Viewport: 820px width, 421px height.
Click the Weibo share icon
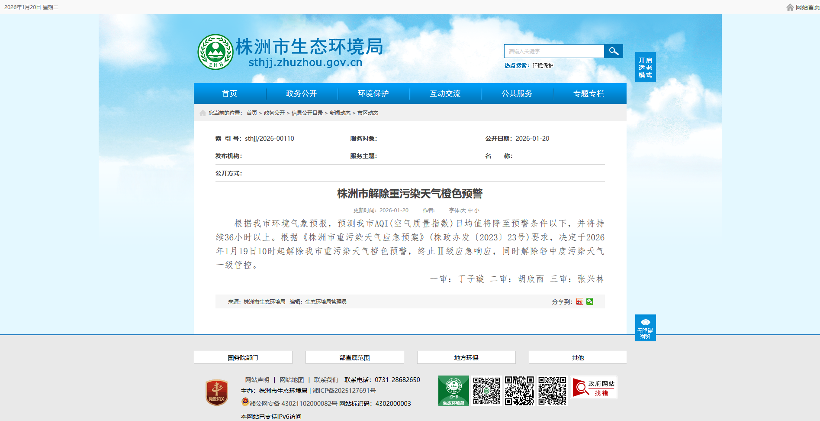coord(579,301)
